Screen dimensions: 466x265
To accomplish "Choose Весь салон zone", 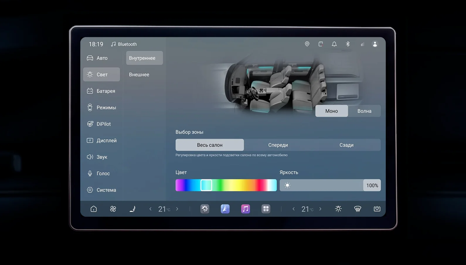I will [x=210, y=145].
